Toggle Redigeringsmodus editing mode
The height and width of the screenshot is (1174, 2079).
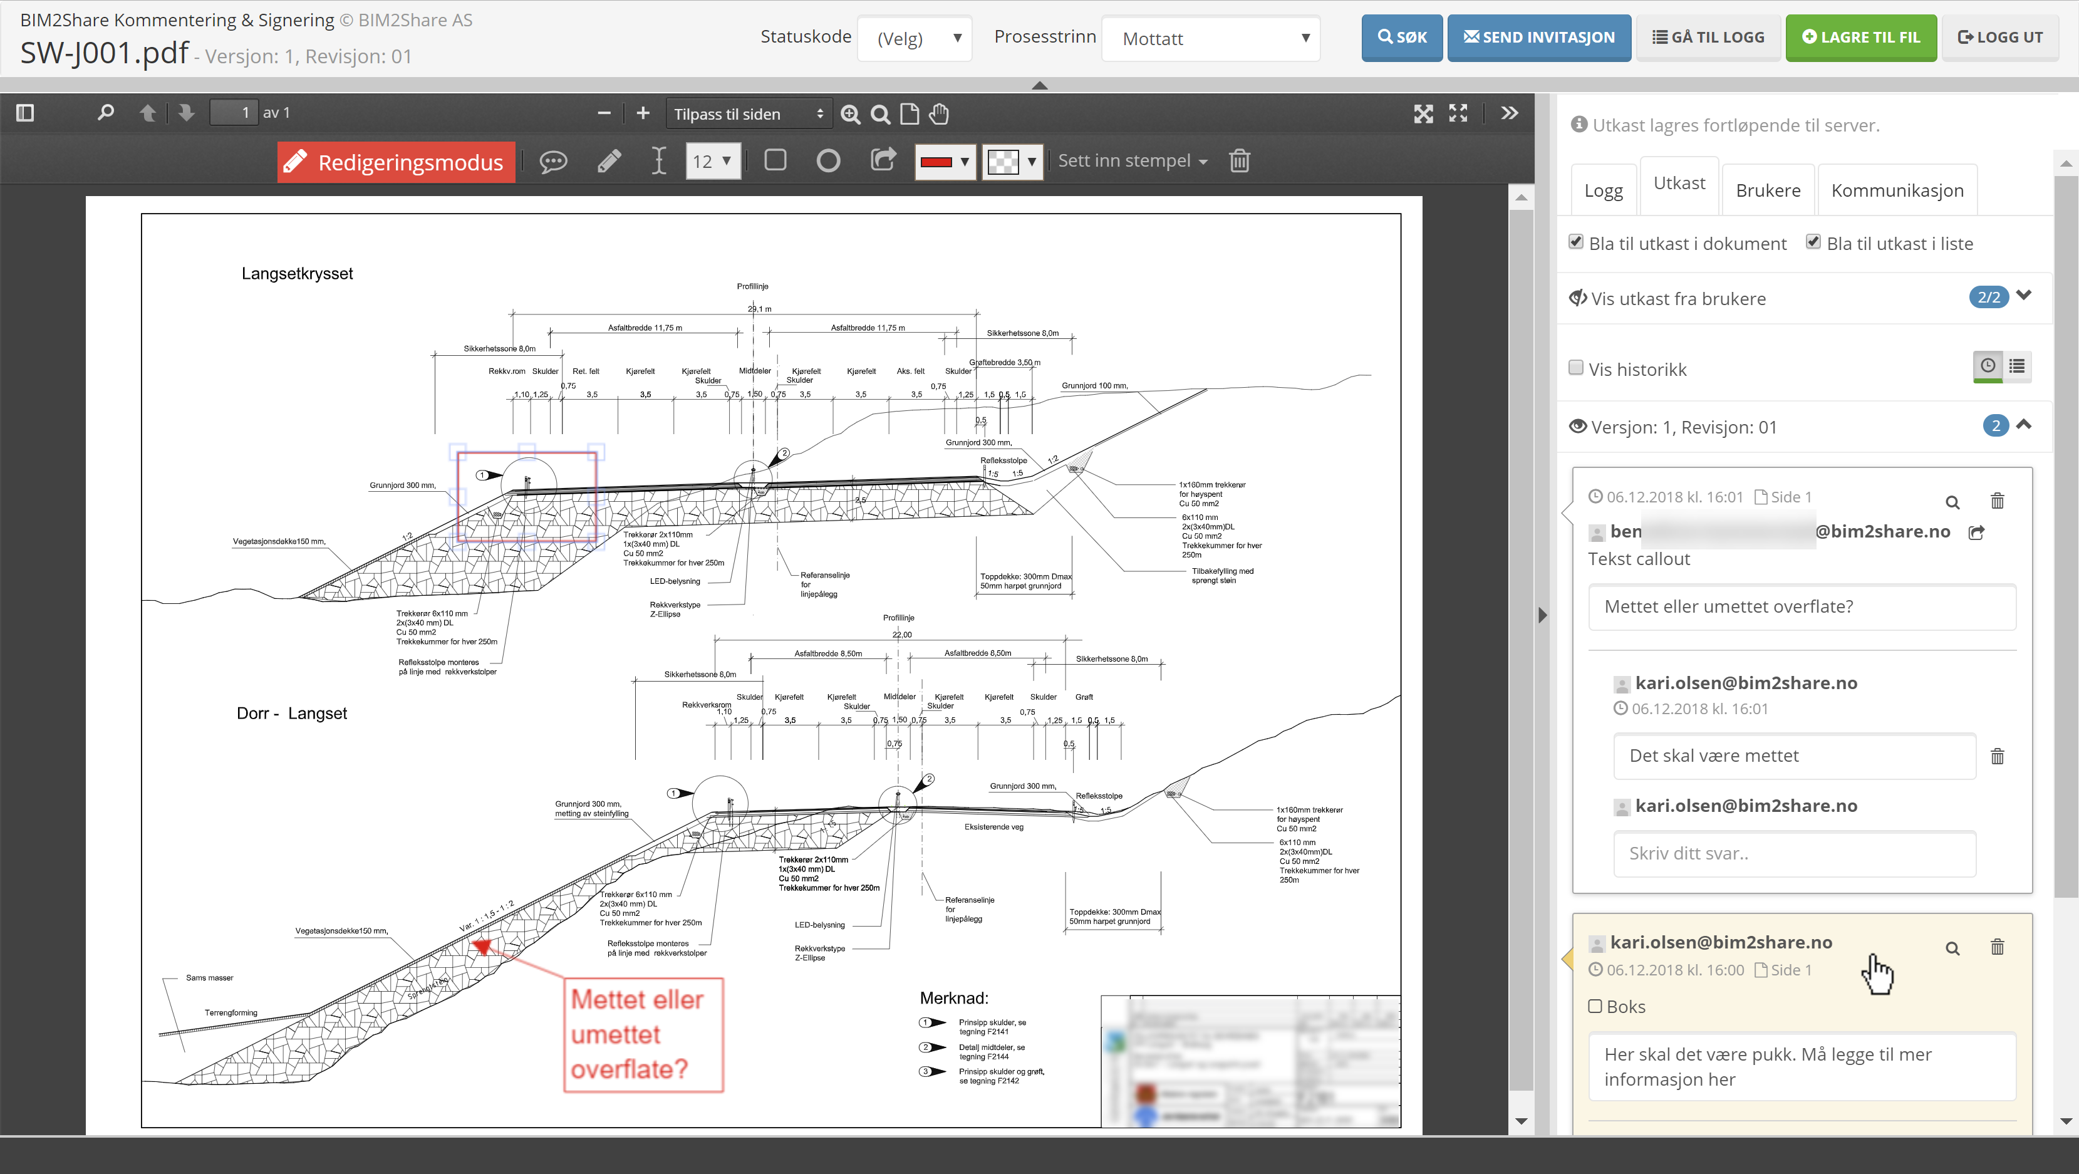click(397, 162)
